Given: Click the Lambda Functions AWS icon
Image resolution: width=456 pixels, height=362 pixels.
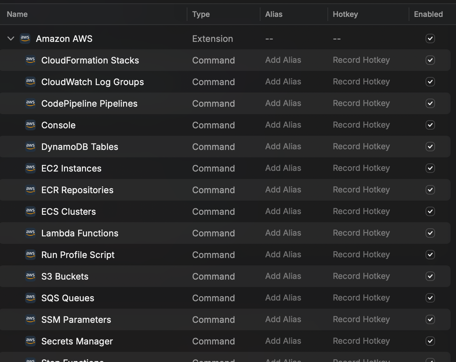Looking at the screenshot, I should click(x=30, y=233).
